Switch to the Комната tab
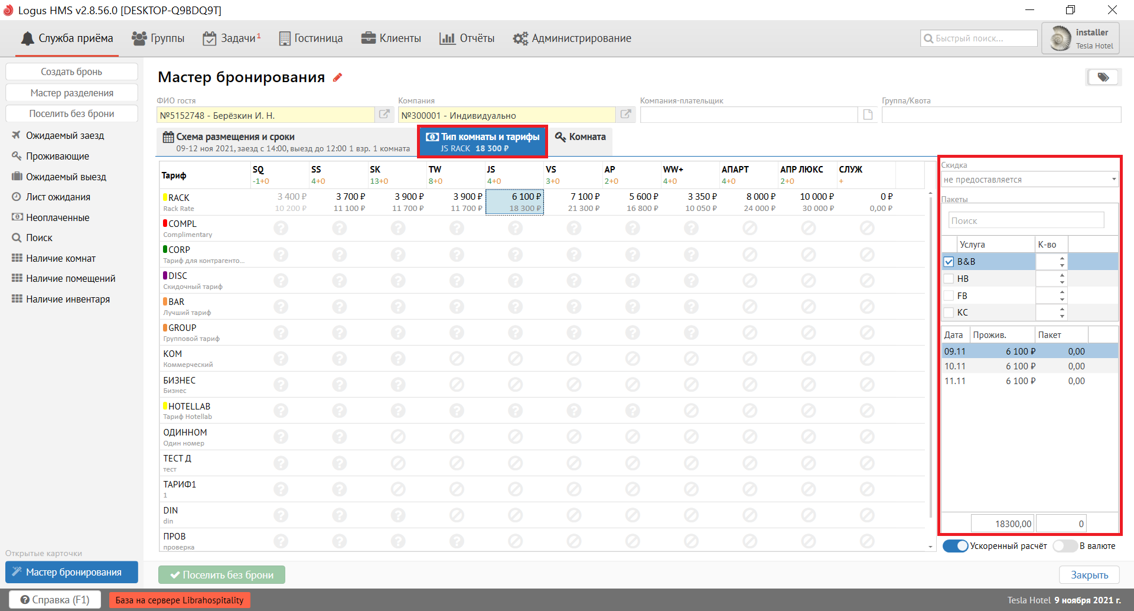Image resolution: width=1134 pixels, height=611 pixels. coord(581,137)
